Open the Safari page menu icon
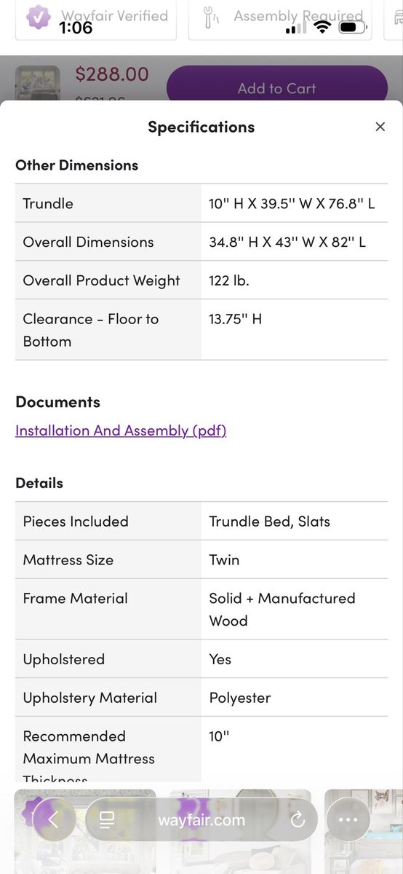The width and height of the screenshot is (403, 874). click(x=107, y=820)
